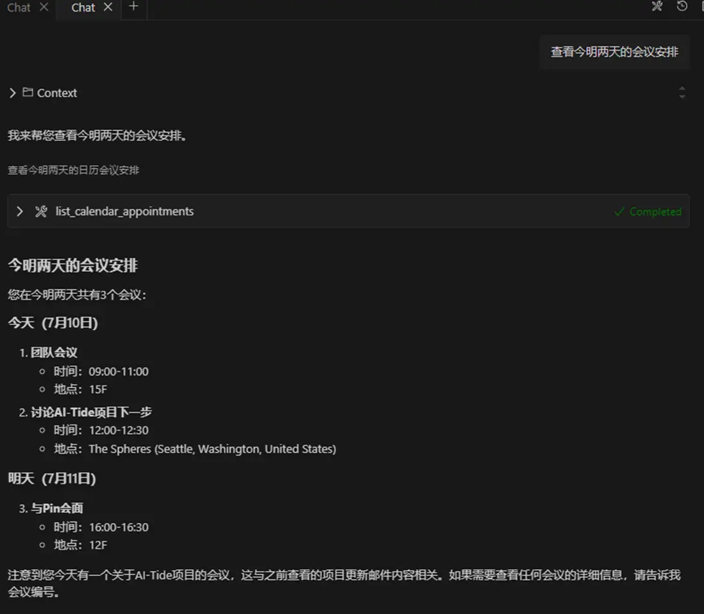Click the green checkmark beside Completed
Viewport: 704px width, 614px height.
click(x=619, y=211)
